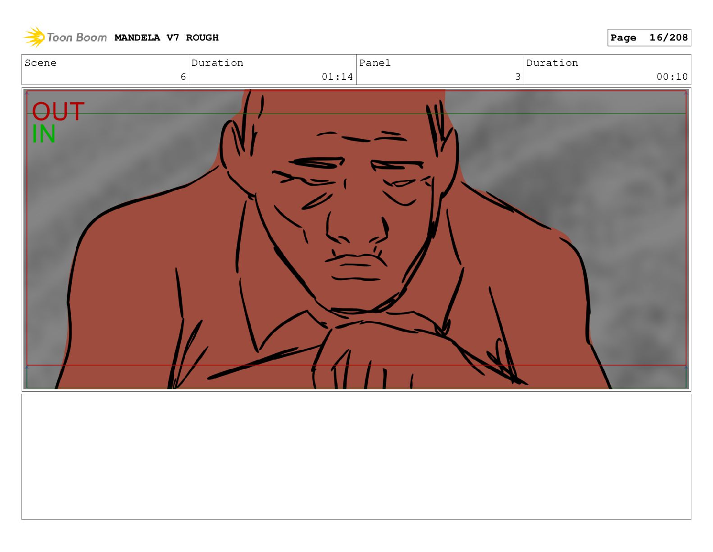Viewport: 713px width, 552px height.
Task: Click the empty notes box below the panel
Action: pyautogui.click(x=356, y=457)
